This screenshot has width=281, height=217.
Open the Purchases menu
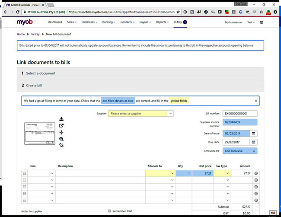tap(89, 22)
